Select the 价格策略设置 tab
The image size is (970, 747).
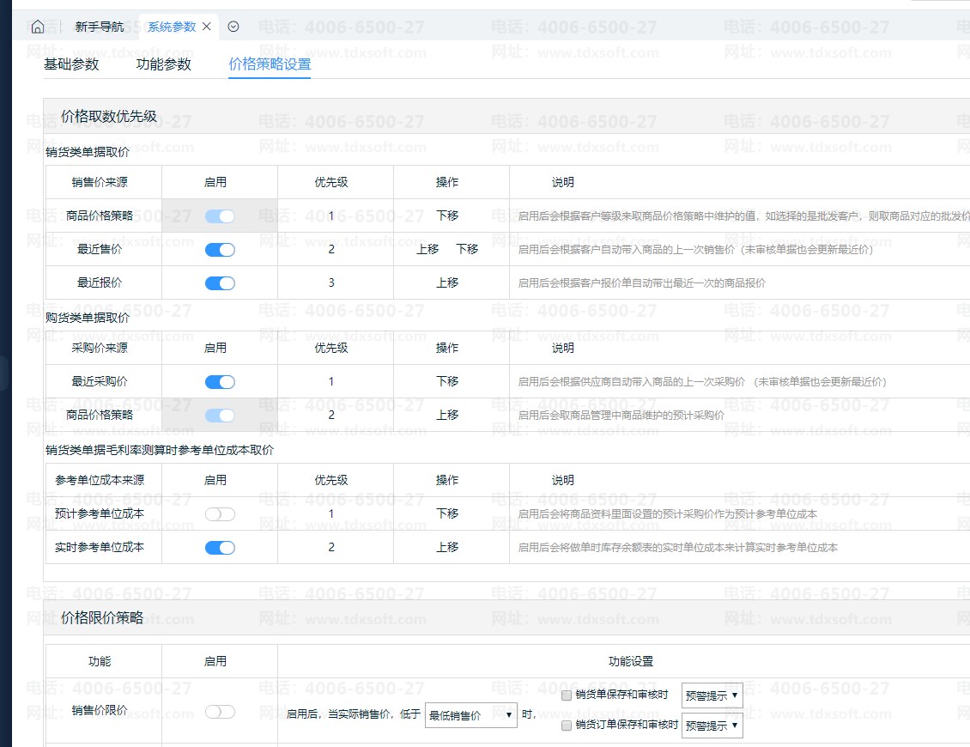tap(270, 64)
